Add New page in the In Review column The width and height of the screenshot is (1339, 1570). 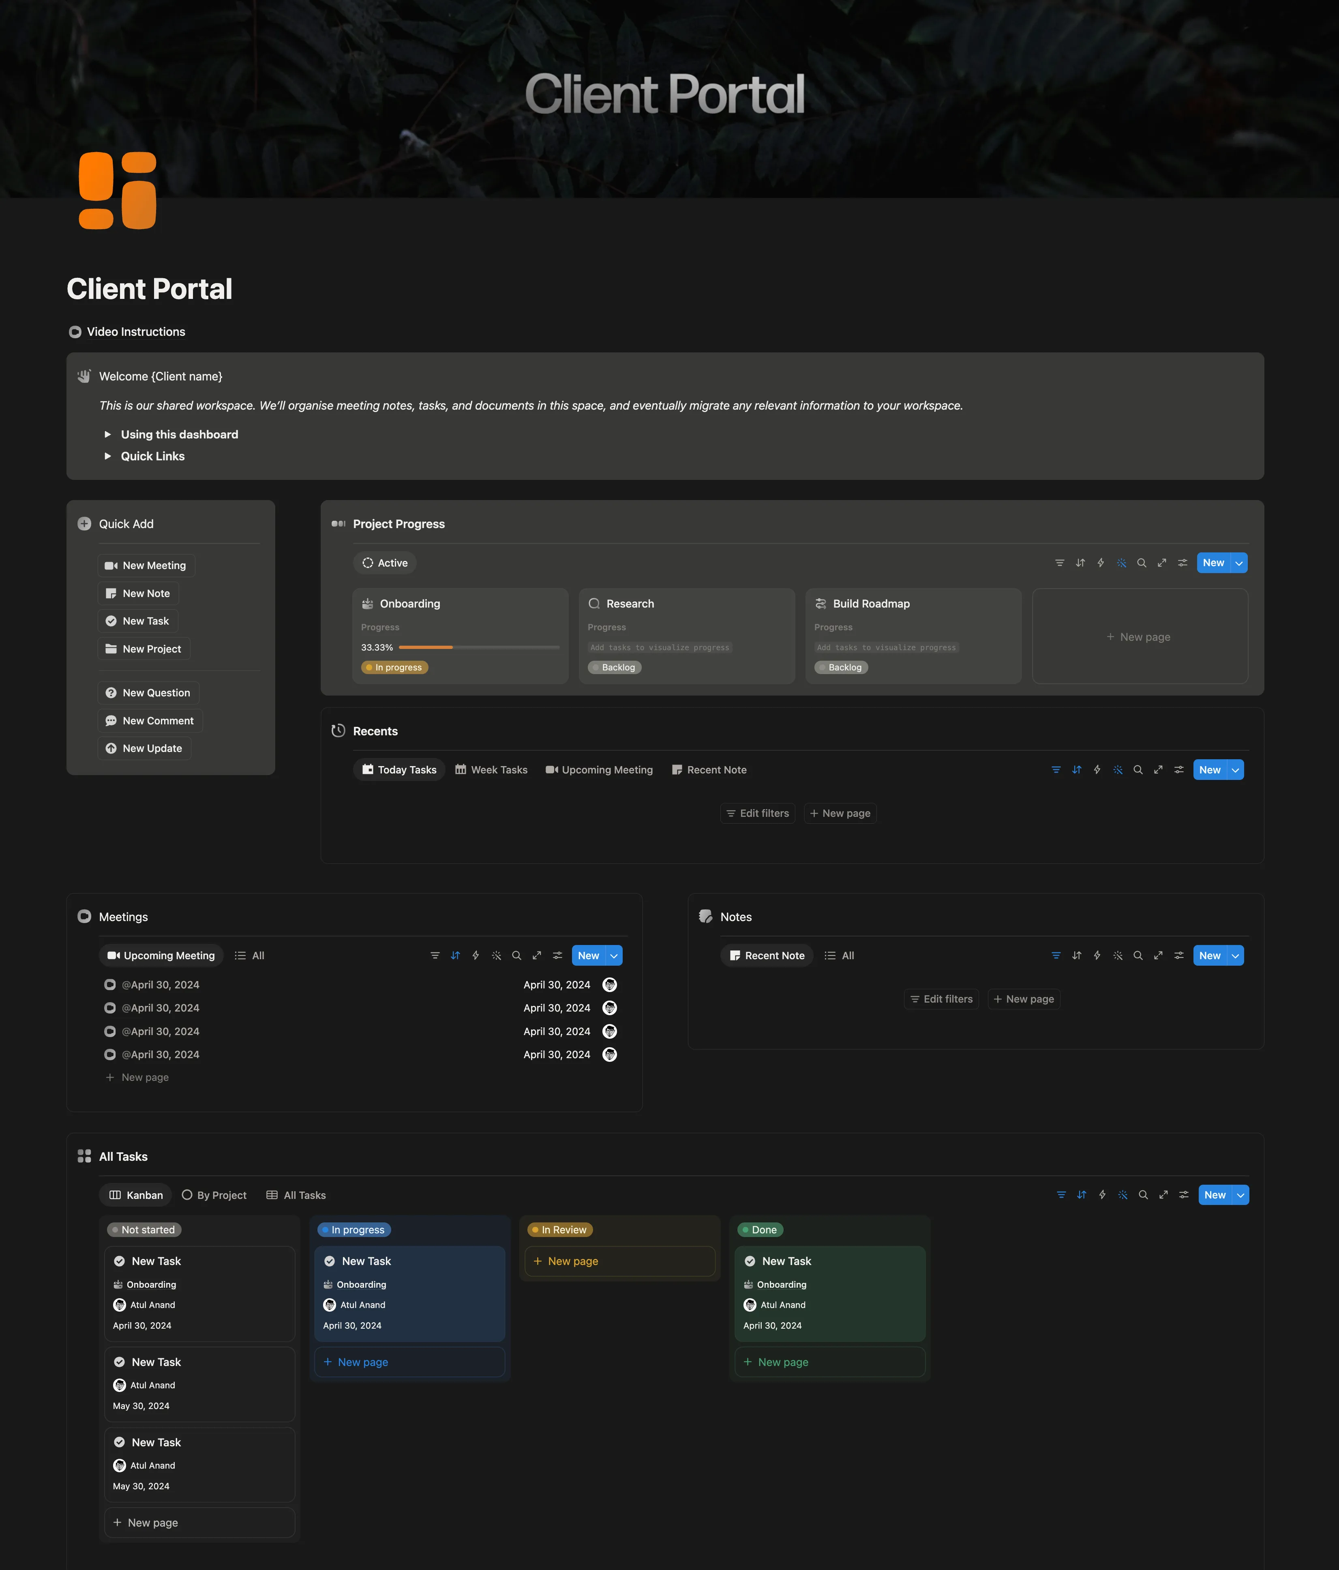click(x=619, y=1261)
